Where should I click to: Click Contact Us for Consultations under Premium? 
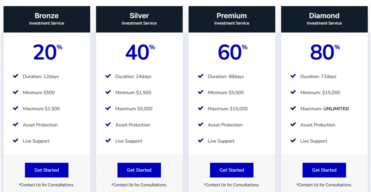(231, 185)
